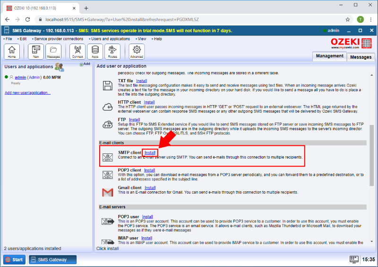Open the Advanced gear toolbar icon

pyautogui.click(x=137, y=52)
